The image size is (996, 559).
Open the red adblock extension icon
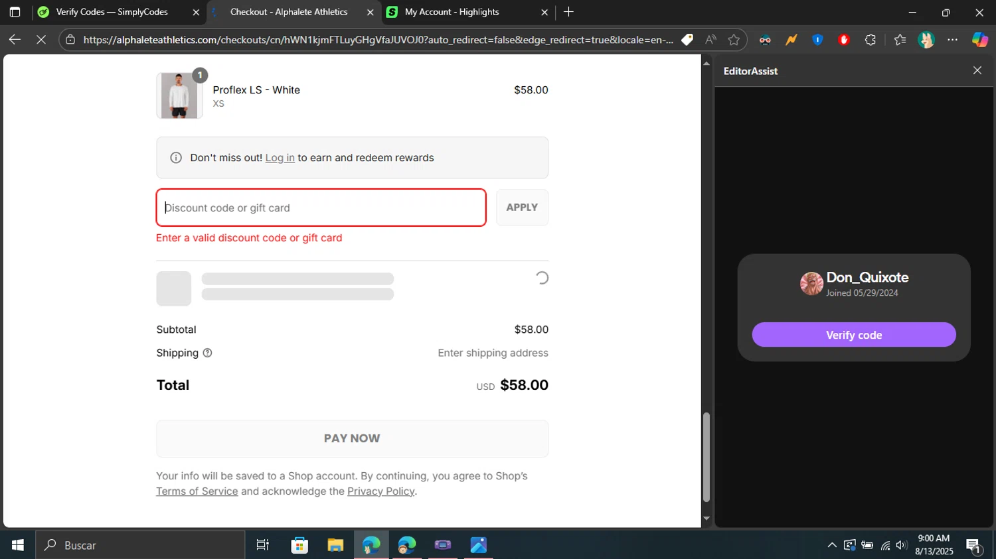coord(844,40)
